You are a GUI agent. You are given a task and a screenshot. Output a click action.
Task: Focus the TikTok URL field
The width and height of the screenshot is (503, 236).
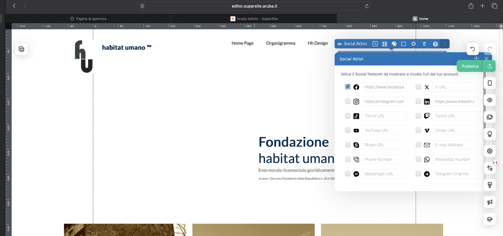coord(384,116)
